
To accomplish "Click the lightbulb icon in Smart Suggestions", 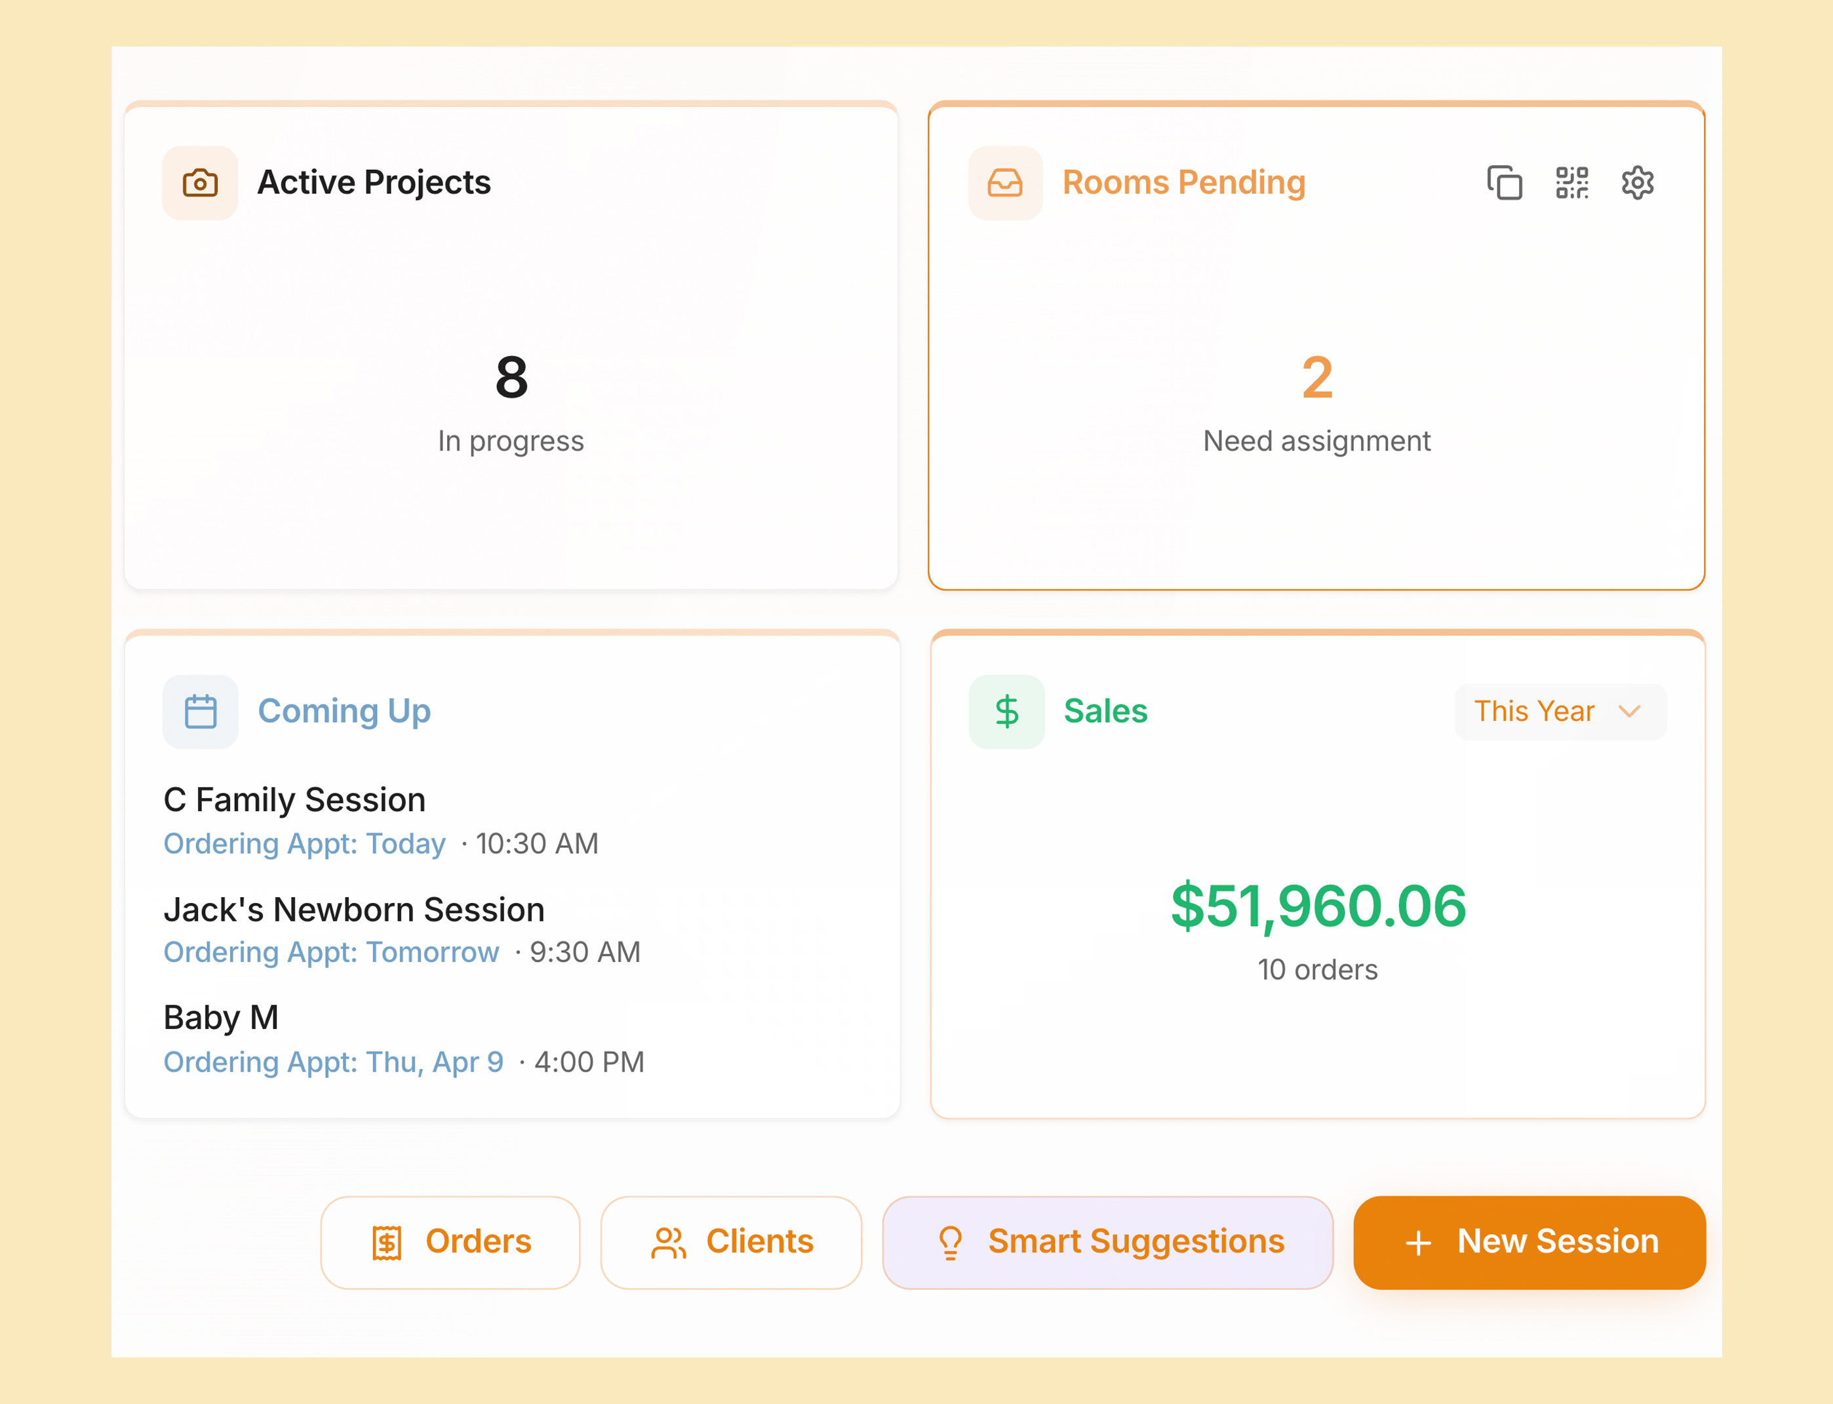I will 950,1242.
